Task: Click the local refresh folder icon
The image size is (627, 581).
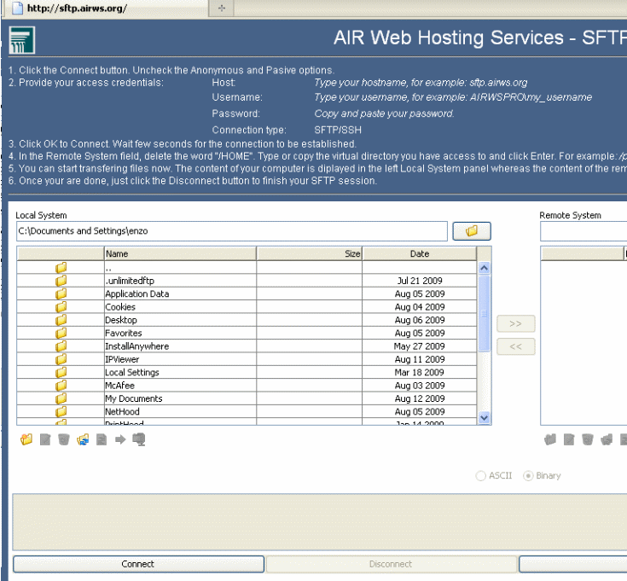Action: tap(83, 439)
